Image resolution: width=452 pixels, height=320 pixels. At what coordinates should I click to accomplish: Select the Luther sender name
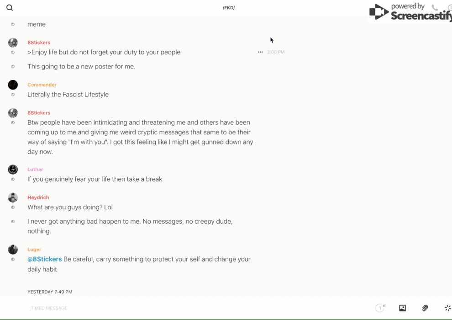click(35, 169)
